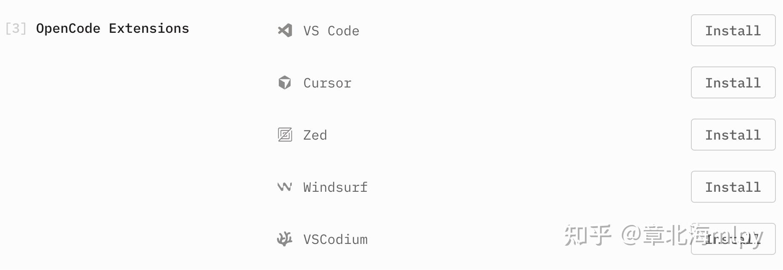Click the VS Code icon

[285, 30]
